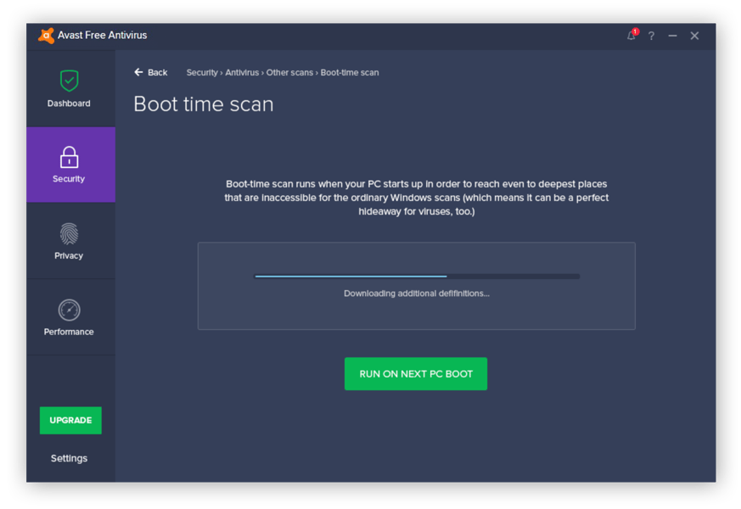
Task: Click the Boot time scan page heading
Action: [x=203, y=103]
